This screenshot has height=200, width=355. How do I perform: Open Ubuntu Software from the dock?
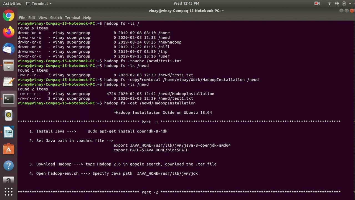9,149
